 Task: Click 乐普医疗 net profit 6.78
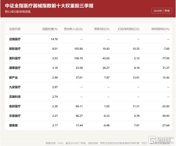(x=137, y=116)
